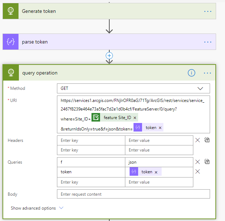Image resolution: width=225 pixels, height=221 pixels.
Task: Switch Headers to text mode icon
Action: pyautogui.click(x=207, y=140)
